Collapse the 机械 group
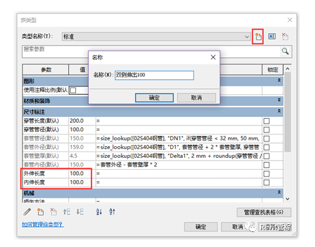315x247 pixels. pos(279,192)
